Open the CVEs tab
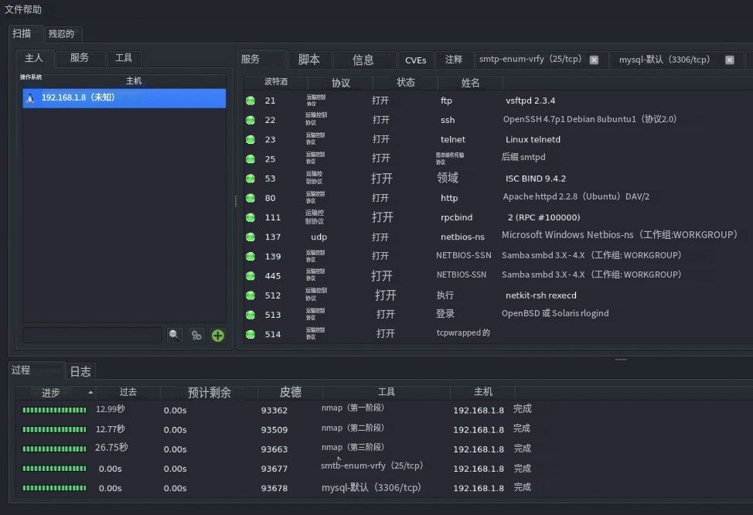 [416, 60]
